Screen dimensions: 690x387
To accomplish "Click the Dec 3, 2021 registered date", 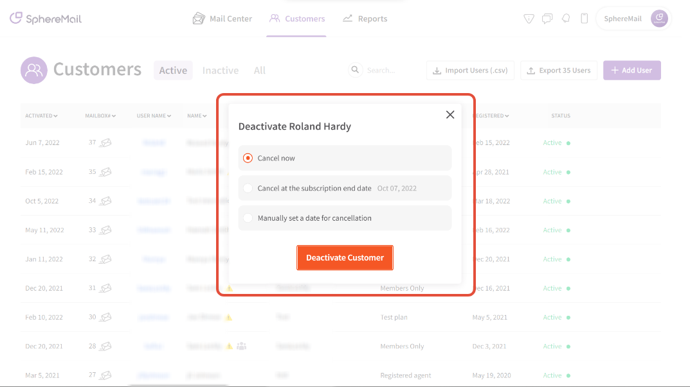I will (x=490, y=346).
